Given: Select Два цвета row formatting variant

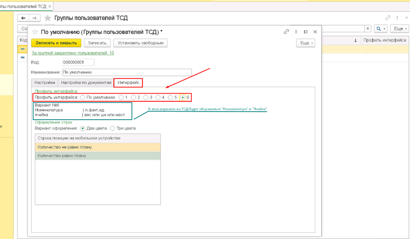Looking at the screenshot, I should [x=83, y=128].
